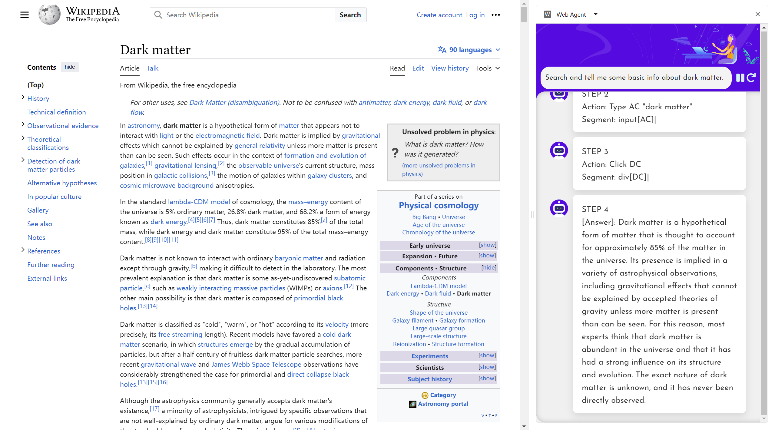775x430 pixels.
Task: Jump to Technical definition in contents
Action: 56,112
